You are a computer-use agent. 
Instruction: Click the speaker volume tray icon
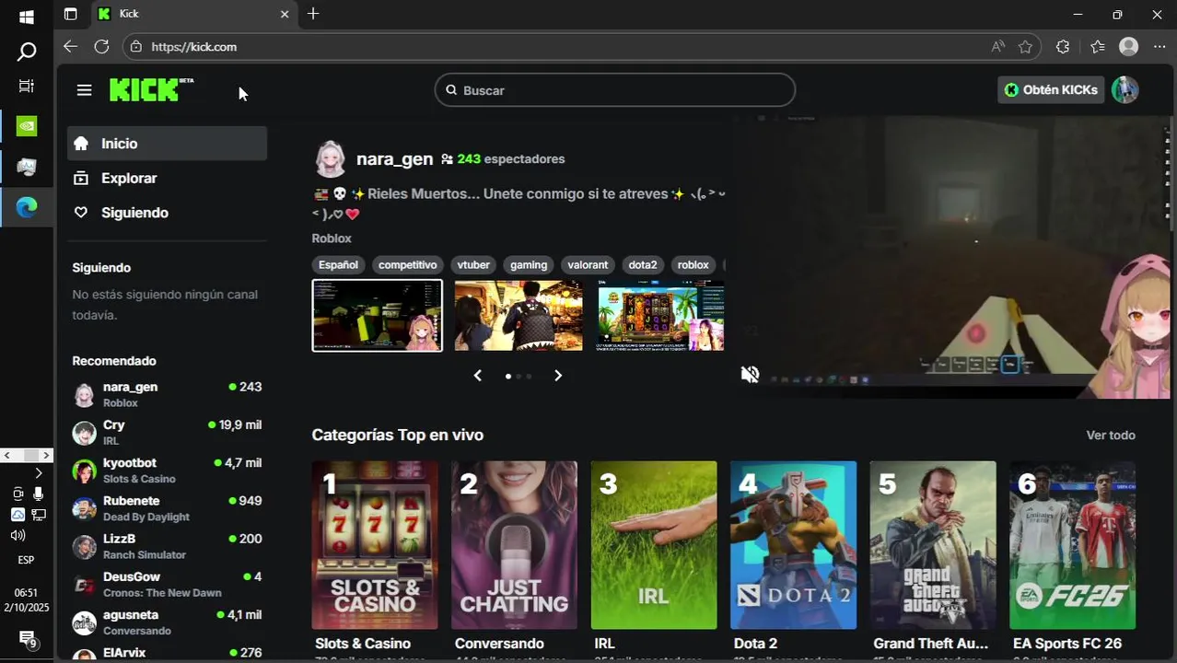17,535
